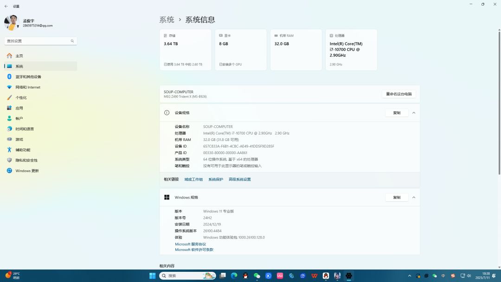Click the info icon beside 设备规格
The height and width of the screenshot is (282, 501).
pyautogui.click(x=167, y=113)
